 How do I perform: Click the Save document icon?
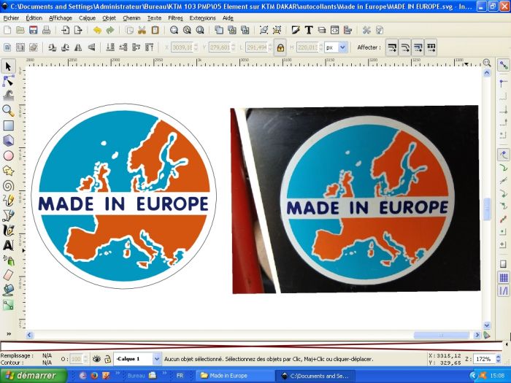coord(34,30)
